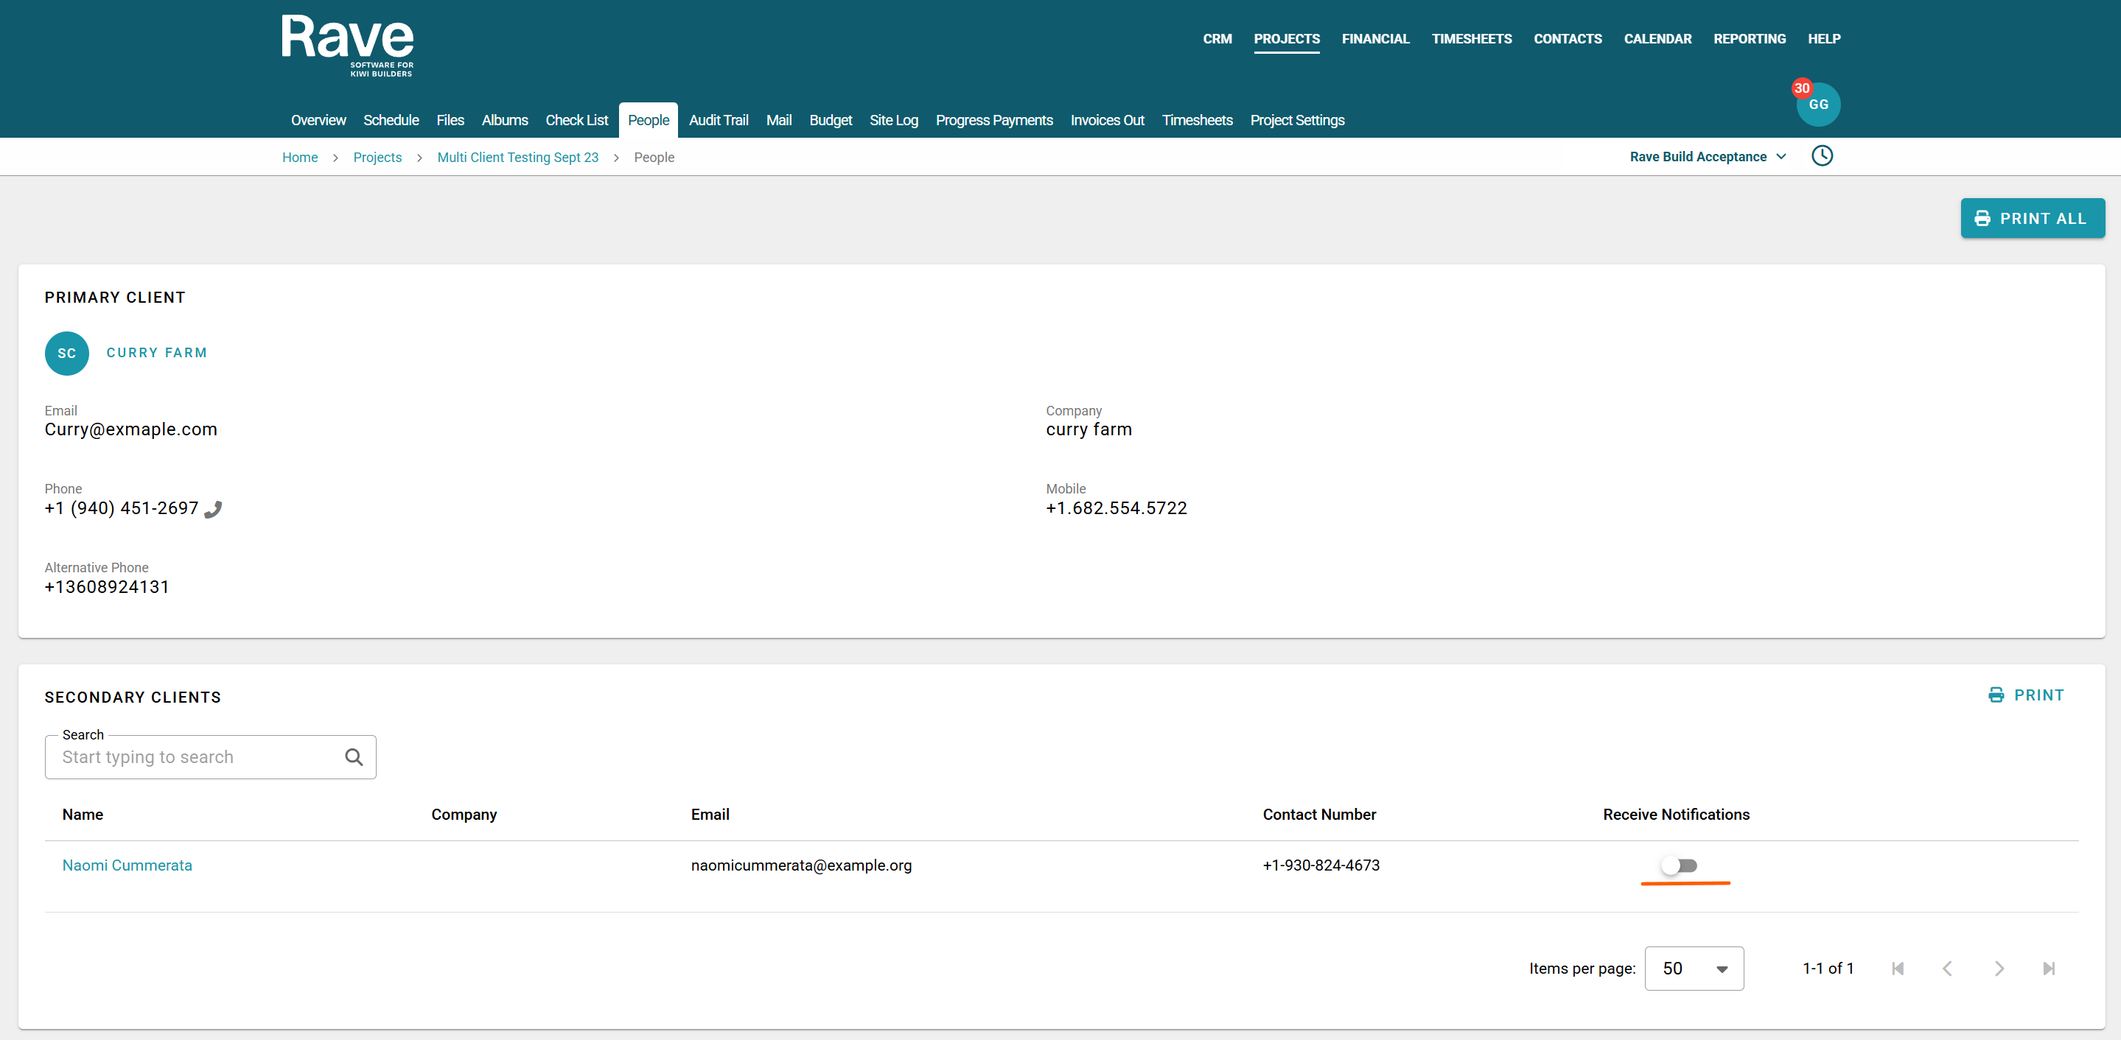2121x1040 pixels.
Task: Print the secondary clients list
Action: 2027,695
